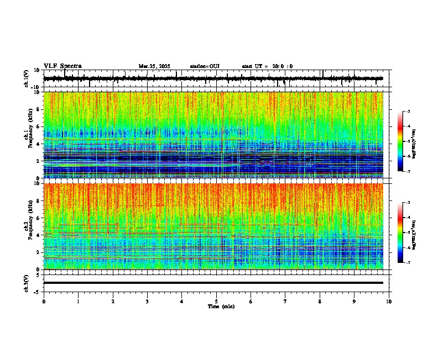Click the "ch.1(V)" waveform axis label
Screen dimensions: 438x338
click(x=27, y=78)
